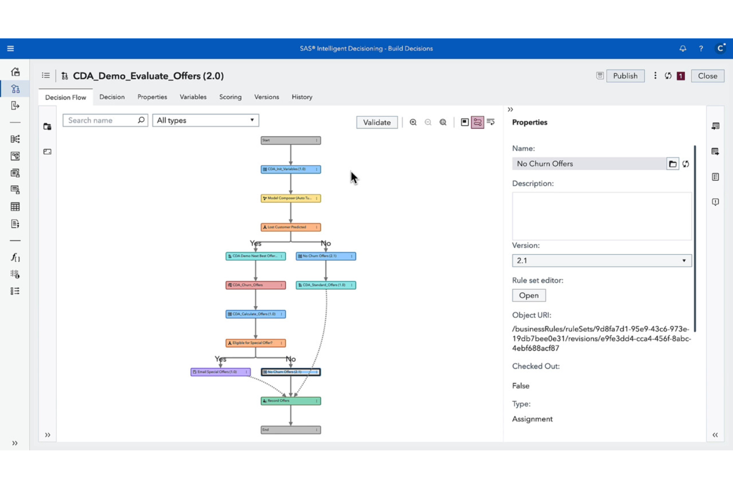The height and width of the screenshot is (489, 733).
Task: Open the hamburger main menu
Action: [x=10, y=49]
